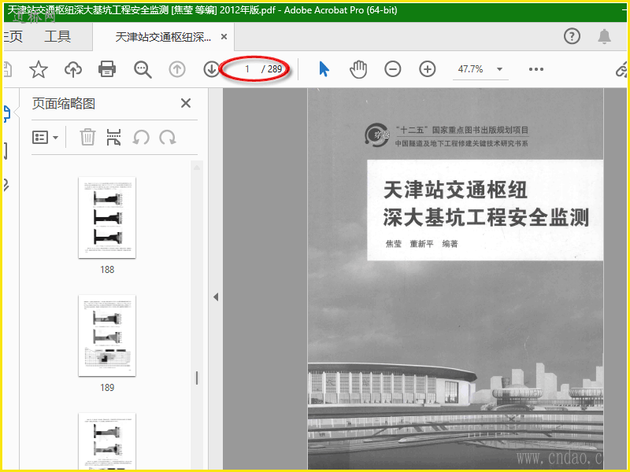This screenshot has width=630, height=472.
Task: Click the thumbnail panel scroll-up arrow
Action: pyautogui.click(x=197, y=168)
